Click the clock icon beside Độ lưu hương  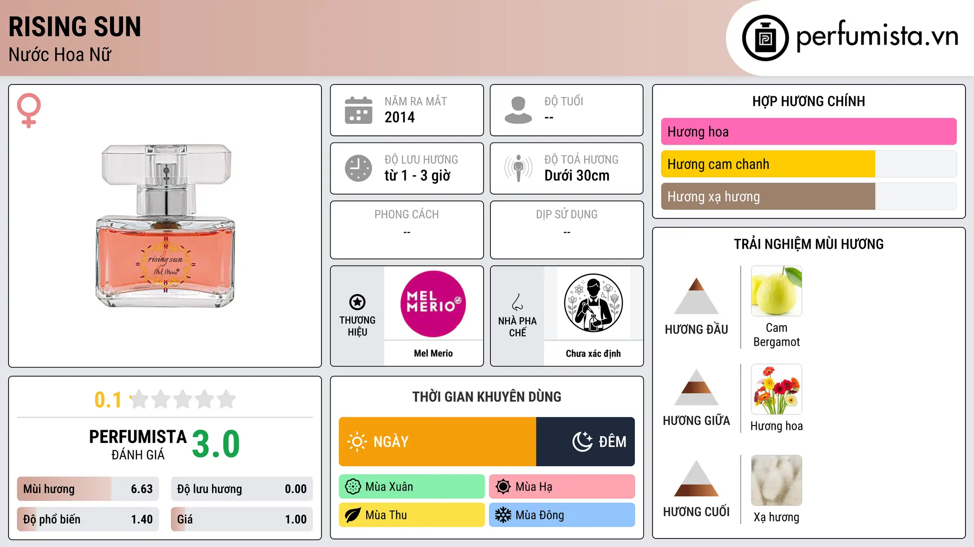[359, 168]
